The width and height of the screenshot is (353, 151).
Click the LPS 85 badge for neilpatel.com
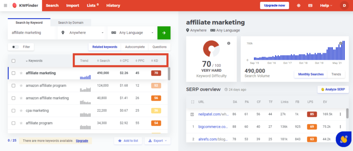[x=312, y=114]
